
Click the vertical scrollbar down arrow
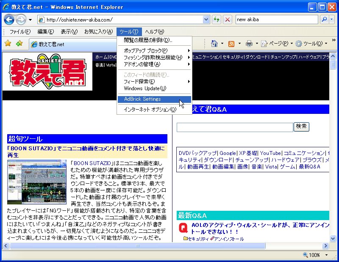(x=333, y=238)
